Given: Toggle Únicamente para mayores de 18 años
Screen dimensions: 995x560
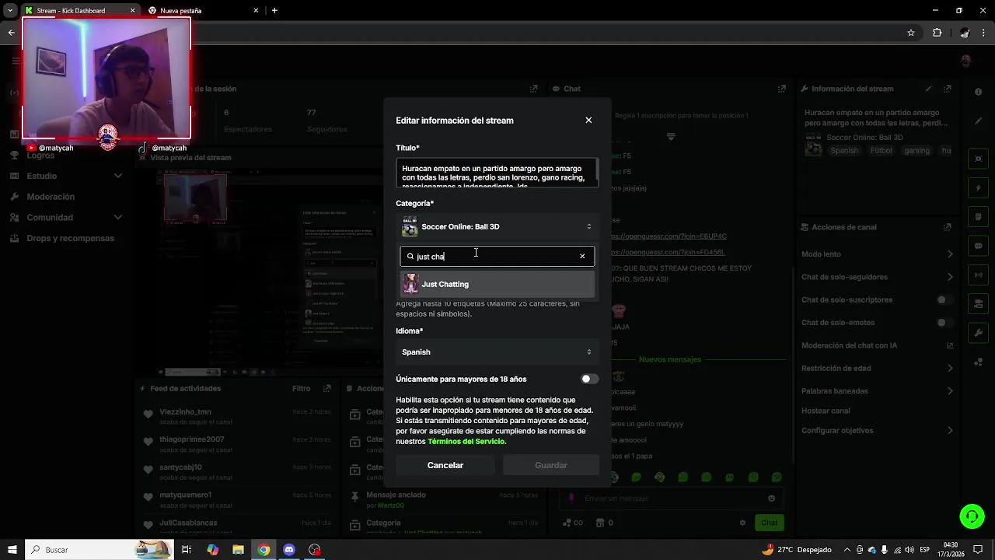Looking at the screenshot, I should pos(590,379).
